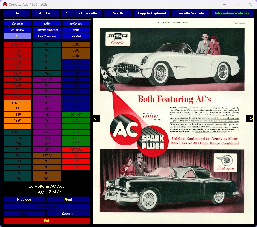Choose year 2009
This screenshot has height=227, width=257.
tap(76, 85)
